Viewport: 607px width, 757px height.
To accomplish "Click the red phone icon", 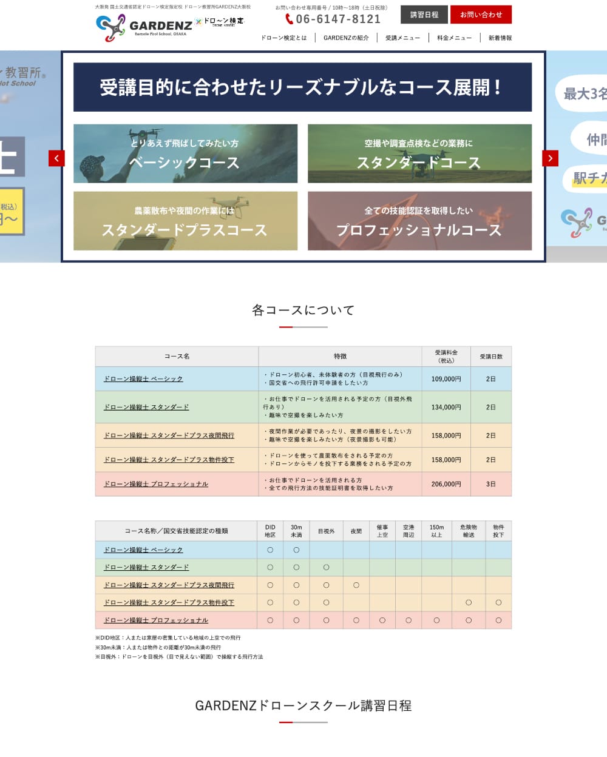I will (x=289, y=19).
